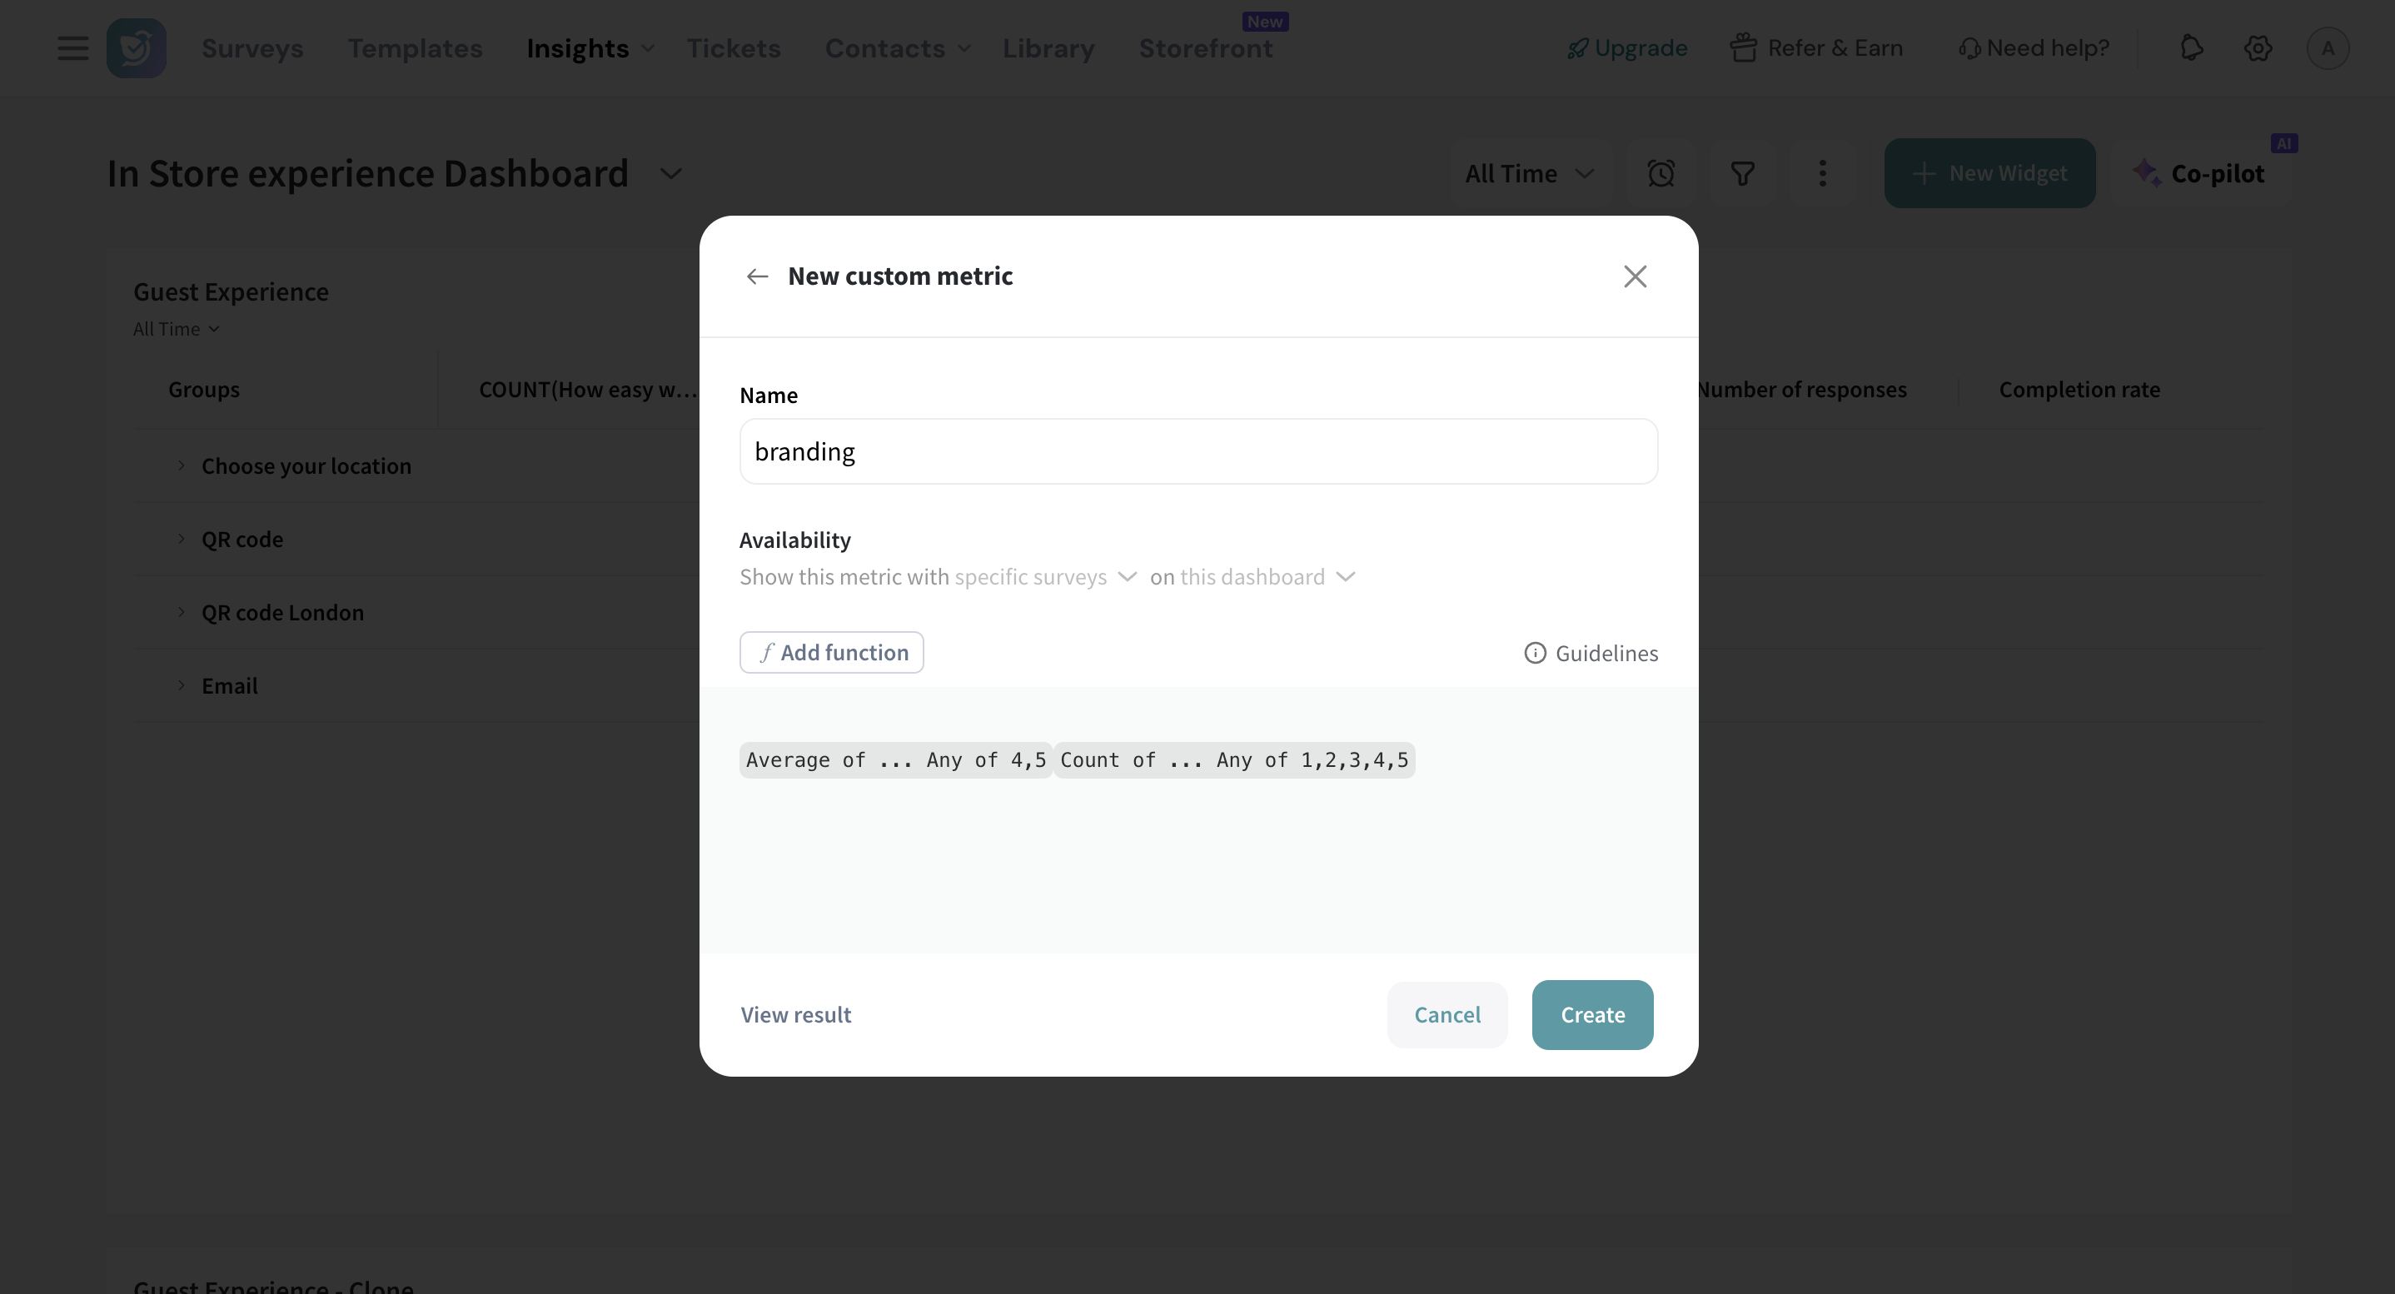The image size is (2395, 1294).
Task: Expand the All Time range dropdown
Action: 1528,174
